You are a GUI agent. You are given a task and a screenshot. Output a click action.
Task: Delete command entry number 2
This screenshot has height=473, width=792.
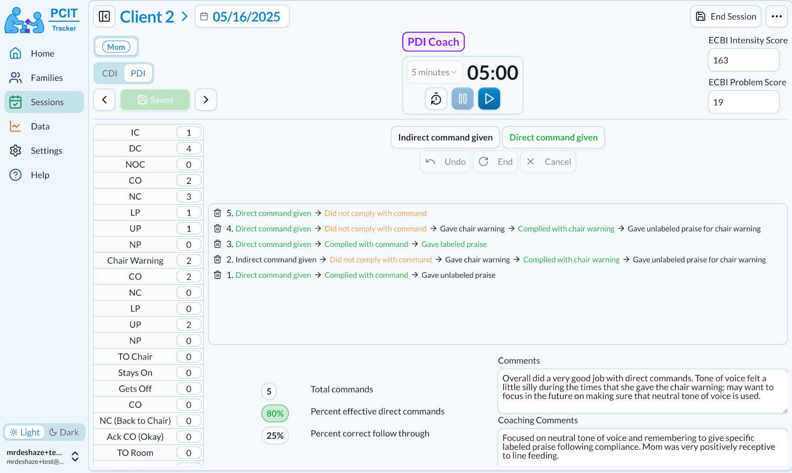217,260
